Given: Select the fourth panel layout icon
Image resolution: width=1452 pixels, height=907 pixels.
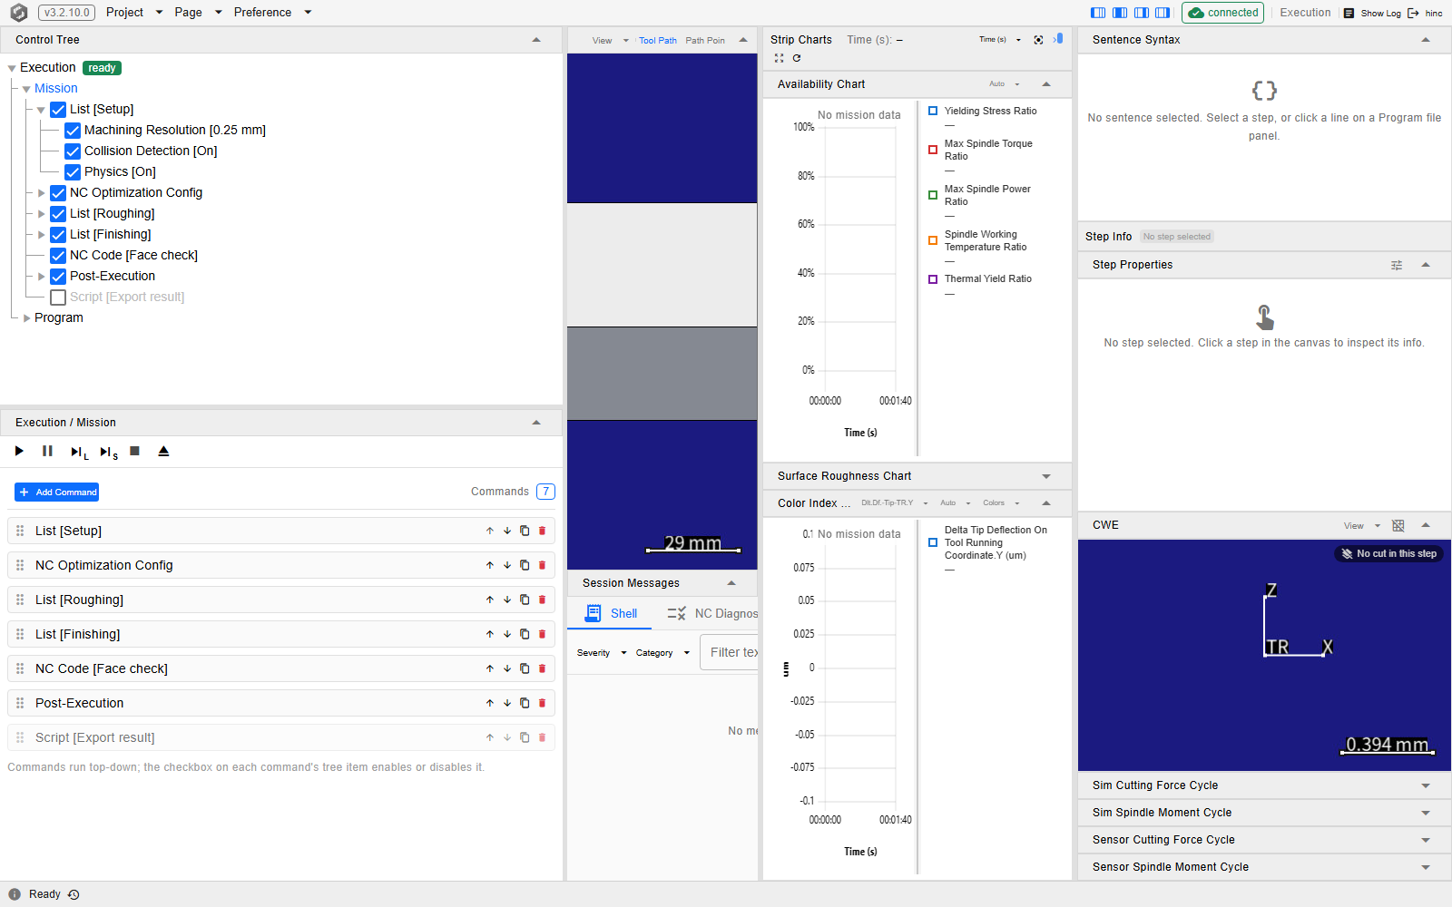Looking at the screenshot, I should tap(1163, 13).
